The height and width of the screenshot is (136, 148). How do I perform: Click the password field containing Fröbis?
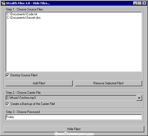click(x=74, y=117)
